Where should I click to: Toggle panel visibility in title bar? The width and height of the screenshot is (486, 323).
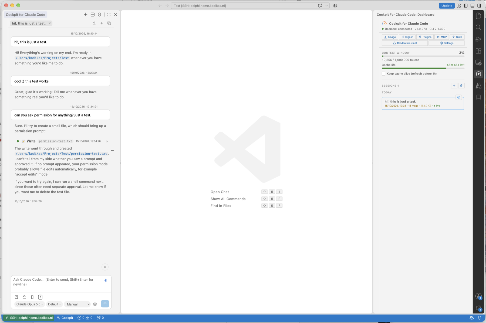tap(472, 6)
